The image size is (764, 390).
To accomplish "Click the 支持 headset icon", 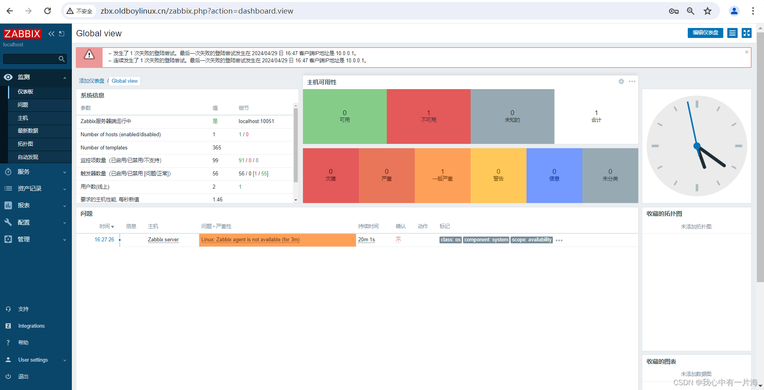I will [x=8, y=309].
